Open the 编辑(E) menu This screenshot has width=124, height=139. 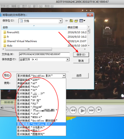[x=15, y=6]
